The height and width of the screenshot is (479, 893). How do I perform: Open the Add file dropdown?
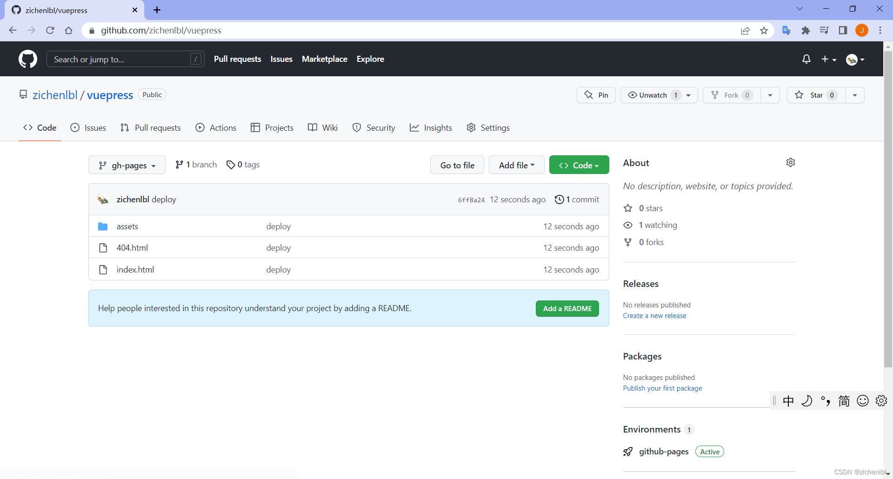pyautogui.click(x=517, y=165)
